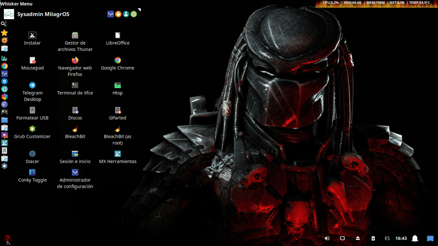Click the eject removable drives tray icon

coord(358,238)
